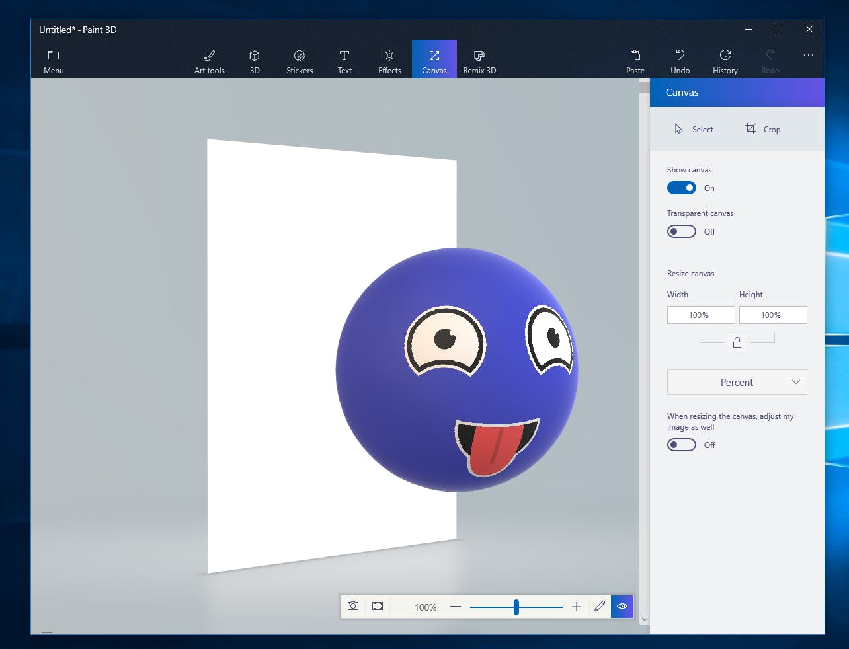Click the Paste clipboard icon

pyautogui.click(x=635, y=61)
